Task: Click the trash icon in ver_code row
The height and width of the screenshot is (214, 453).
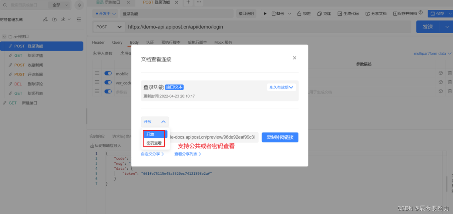Action: tap(450, 82)
